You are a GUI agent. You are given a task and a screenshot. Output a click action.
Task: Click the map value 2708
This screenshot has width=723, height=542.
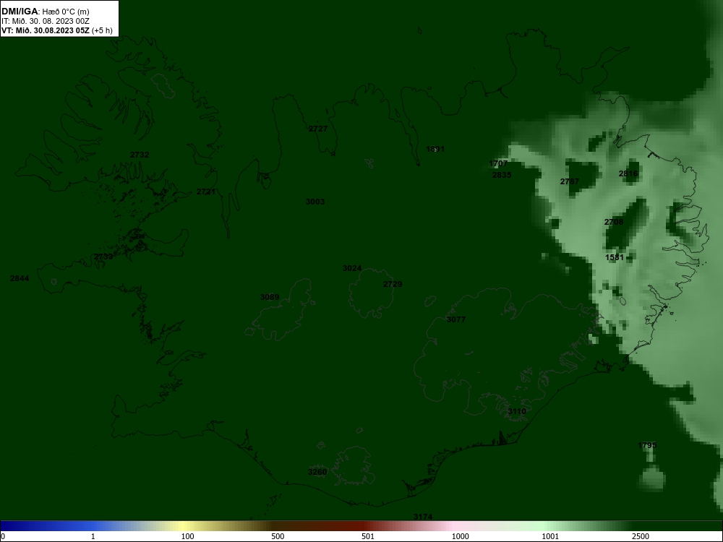[x=614, y=222]
